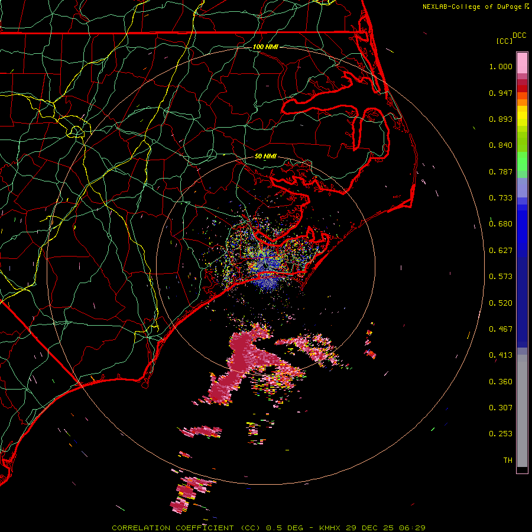Viewport: 532px width, 532px height.
Task: Click the 0.733 scale value
Action: coord(501,198)
